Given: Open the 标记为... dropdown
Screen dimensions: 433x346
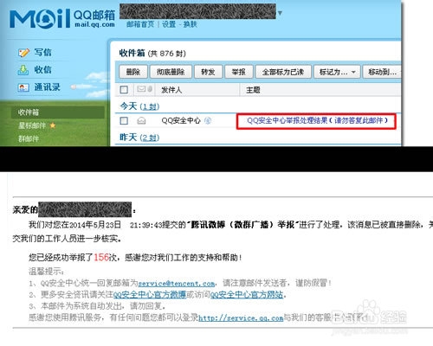Looking at the screenshot, I should tap(337, 72).
